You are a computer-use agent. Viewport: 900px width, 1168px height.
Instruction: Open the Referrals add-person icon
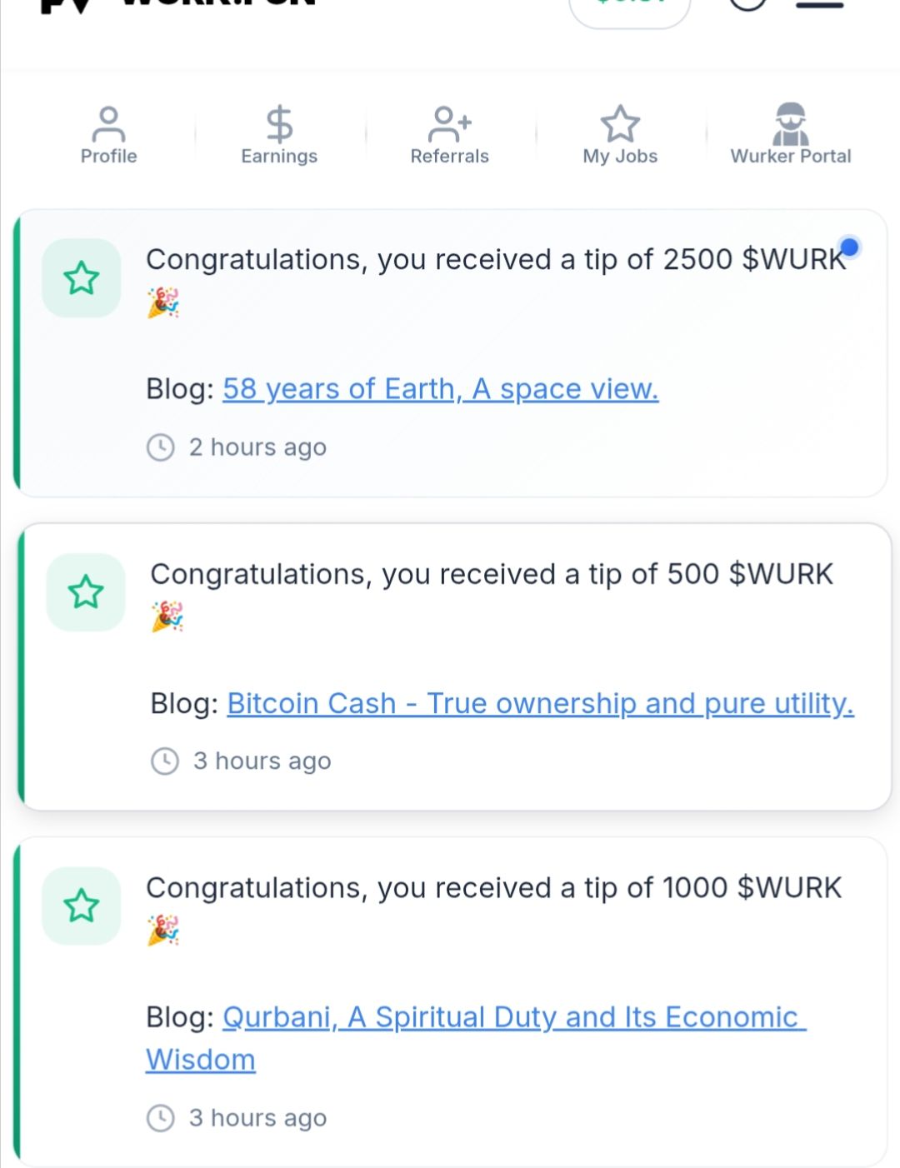tap(450, 124)
